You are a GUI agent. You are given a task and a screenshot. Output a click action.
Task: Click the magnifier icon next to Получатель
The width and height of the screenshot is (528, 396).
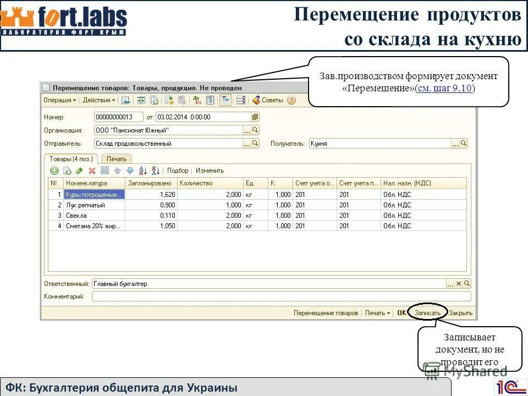464,143
